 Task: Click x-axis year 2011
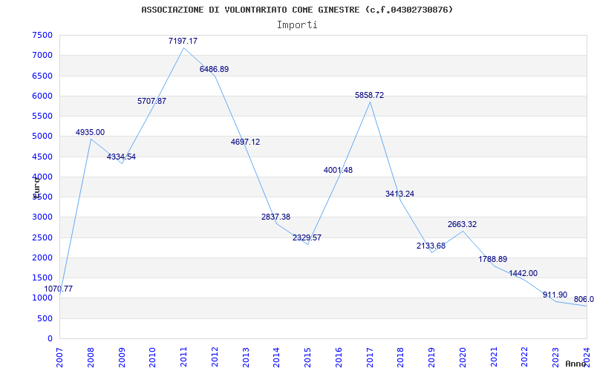point(183,357)
